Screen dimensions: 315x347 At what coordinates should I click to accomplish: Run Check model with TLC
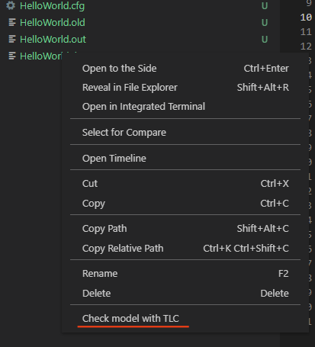[185, 318]
